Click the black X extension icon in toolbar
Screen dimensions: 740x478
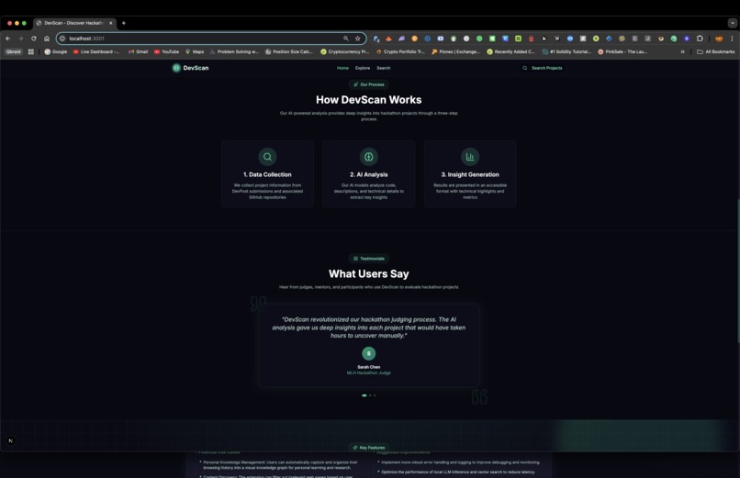click(544, 39)
